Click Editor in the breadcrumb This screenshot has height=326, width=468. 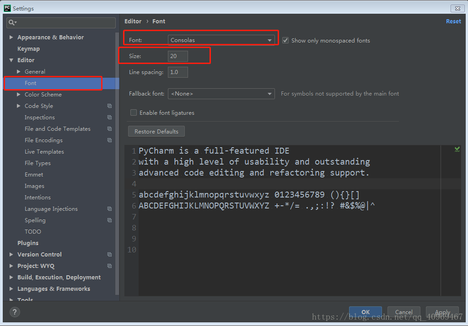(x=133, y=21)
